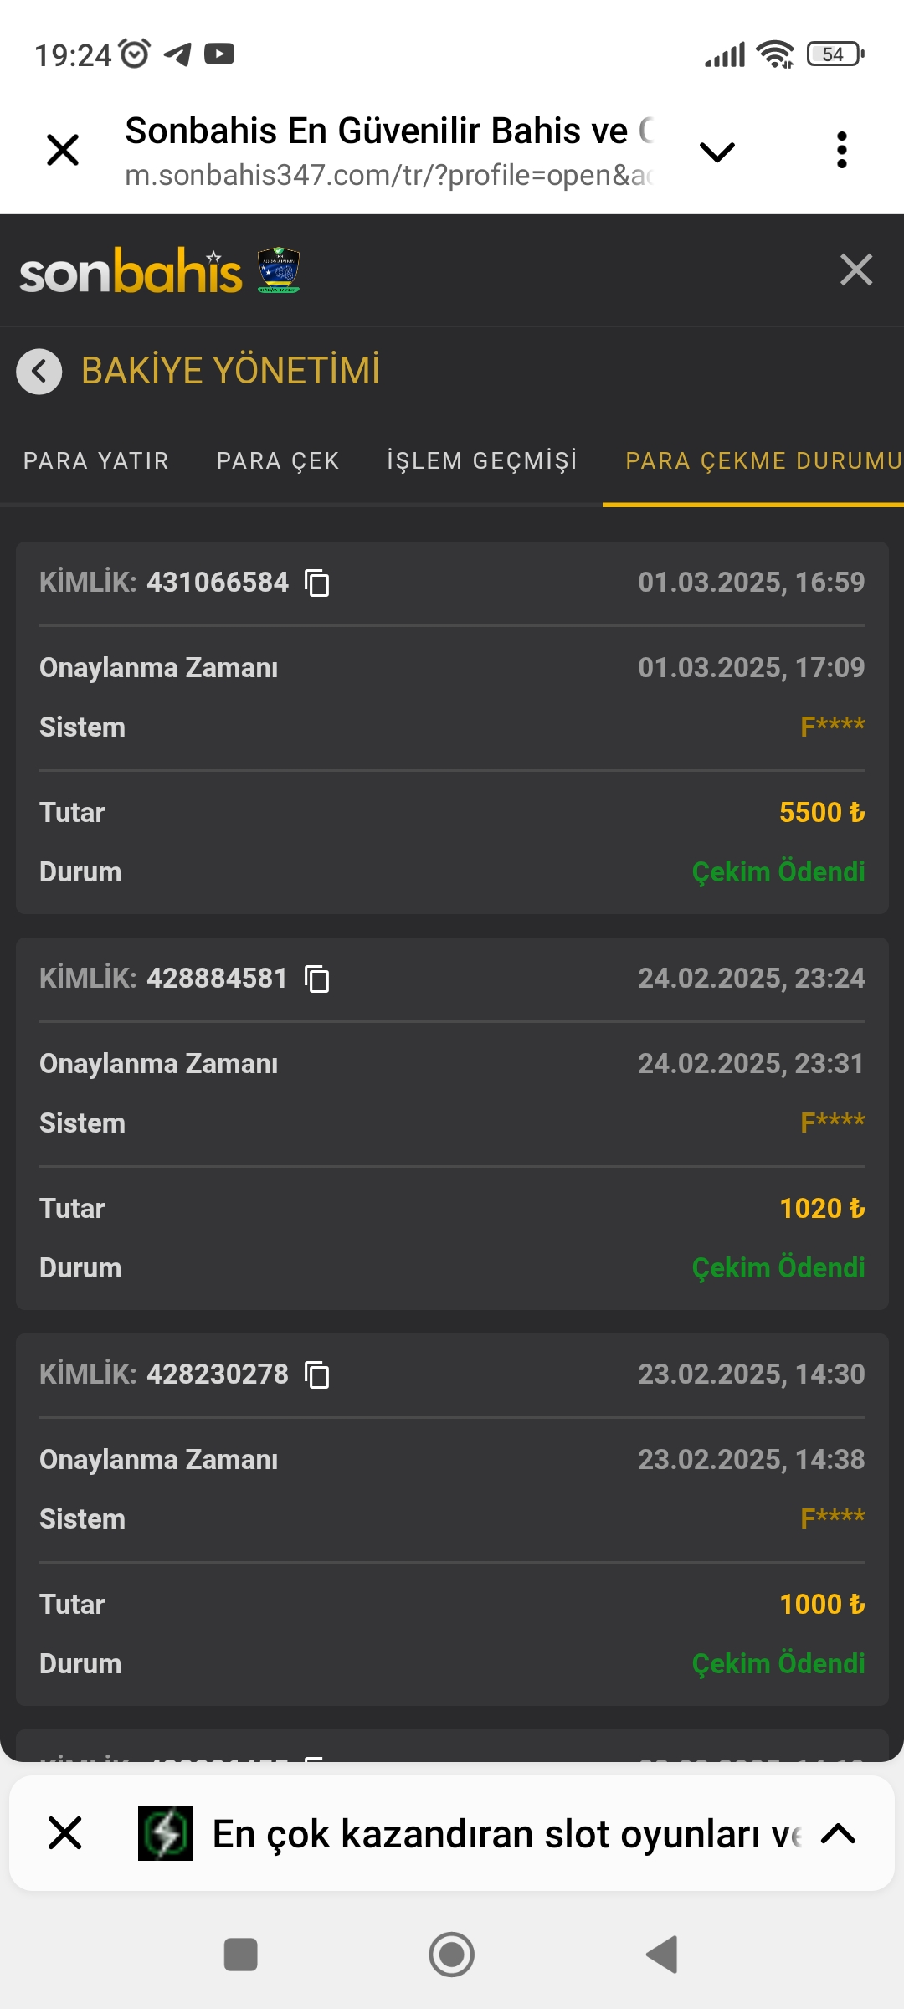904x2009 pixels.
Task: Copy transaction ID 428884581
Action: pos(317,979)
